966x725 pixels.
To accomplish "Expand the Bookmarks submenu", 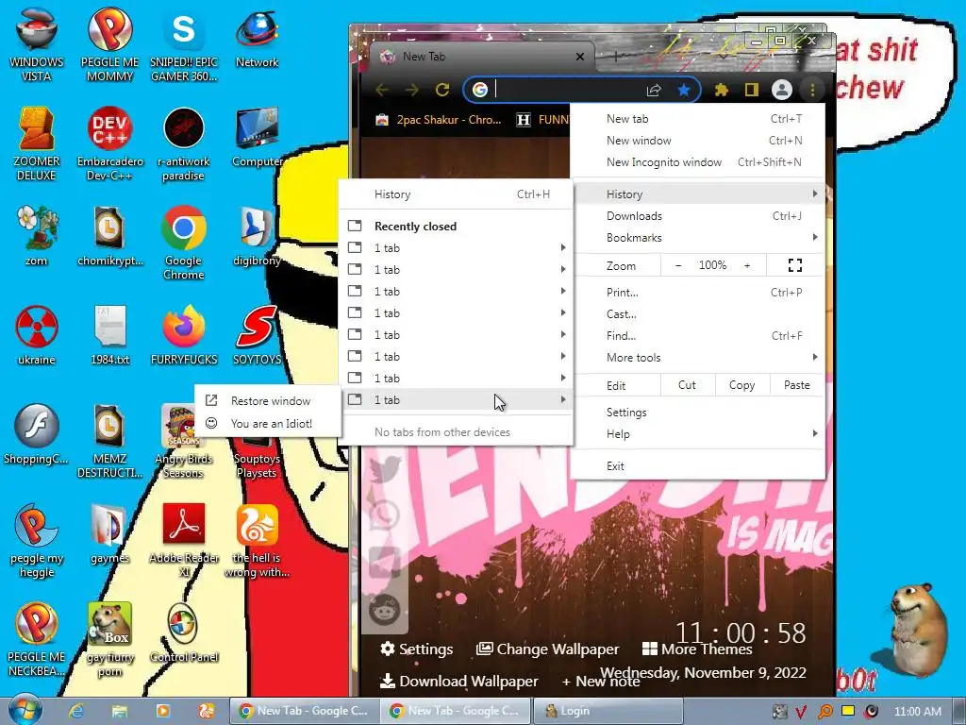I will pyautogui.click(x=700, y=237).
